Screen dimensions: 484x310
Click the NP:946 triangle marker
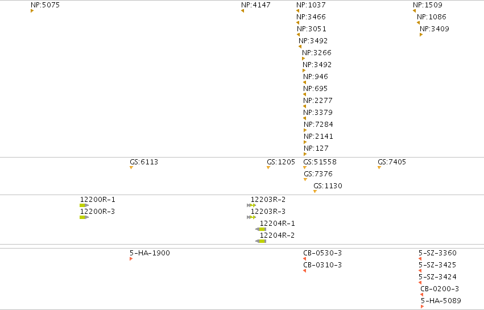(x=305, y=82)
